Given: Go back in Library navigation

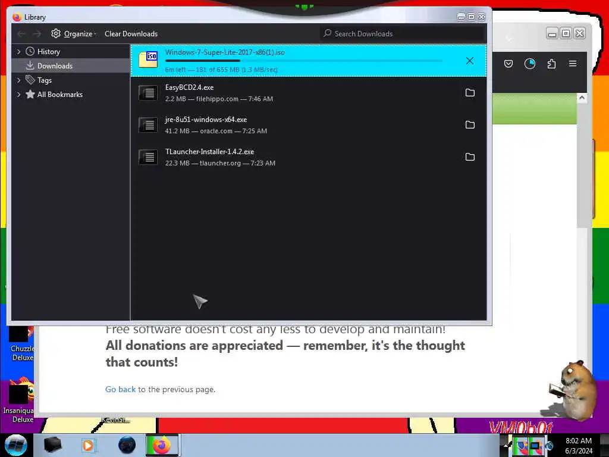Looking at the screenshot, I should coord(21,34).
